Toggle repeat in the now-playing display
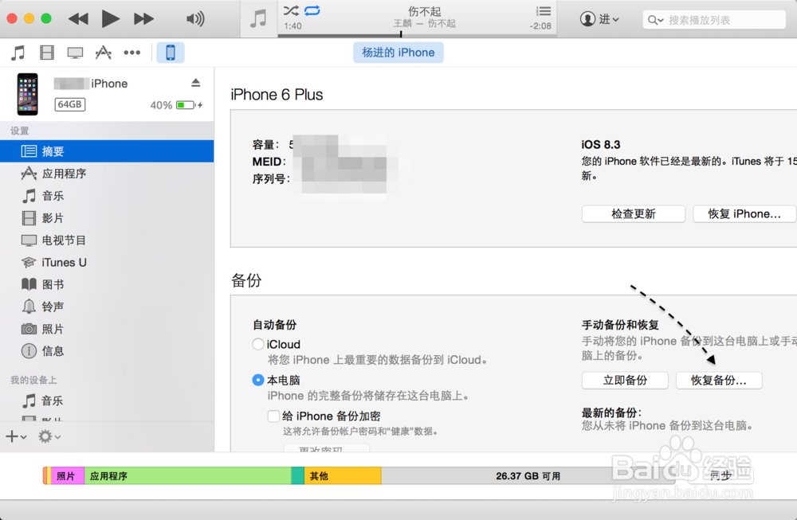The height and width of the screenshot is (520, 797). coord(312,10)
